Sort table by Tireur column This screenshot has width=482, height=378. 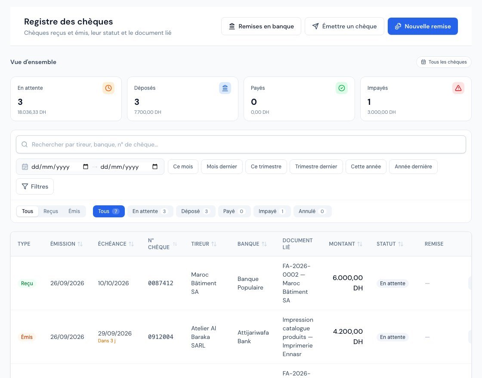[x=204, y=244]
